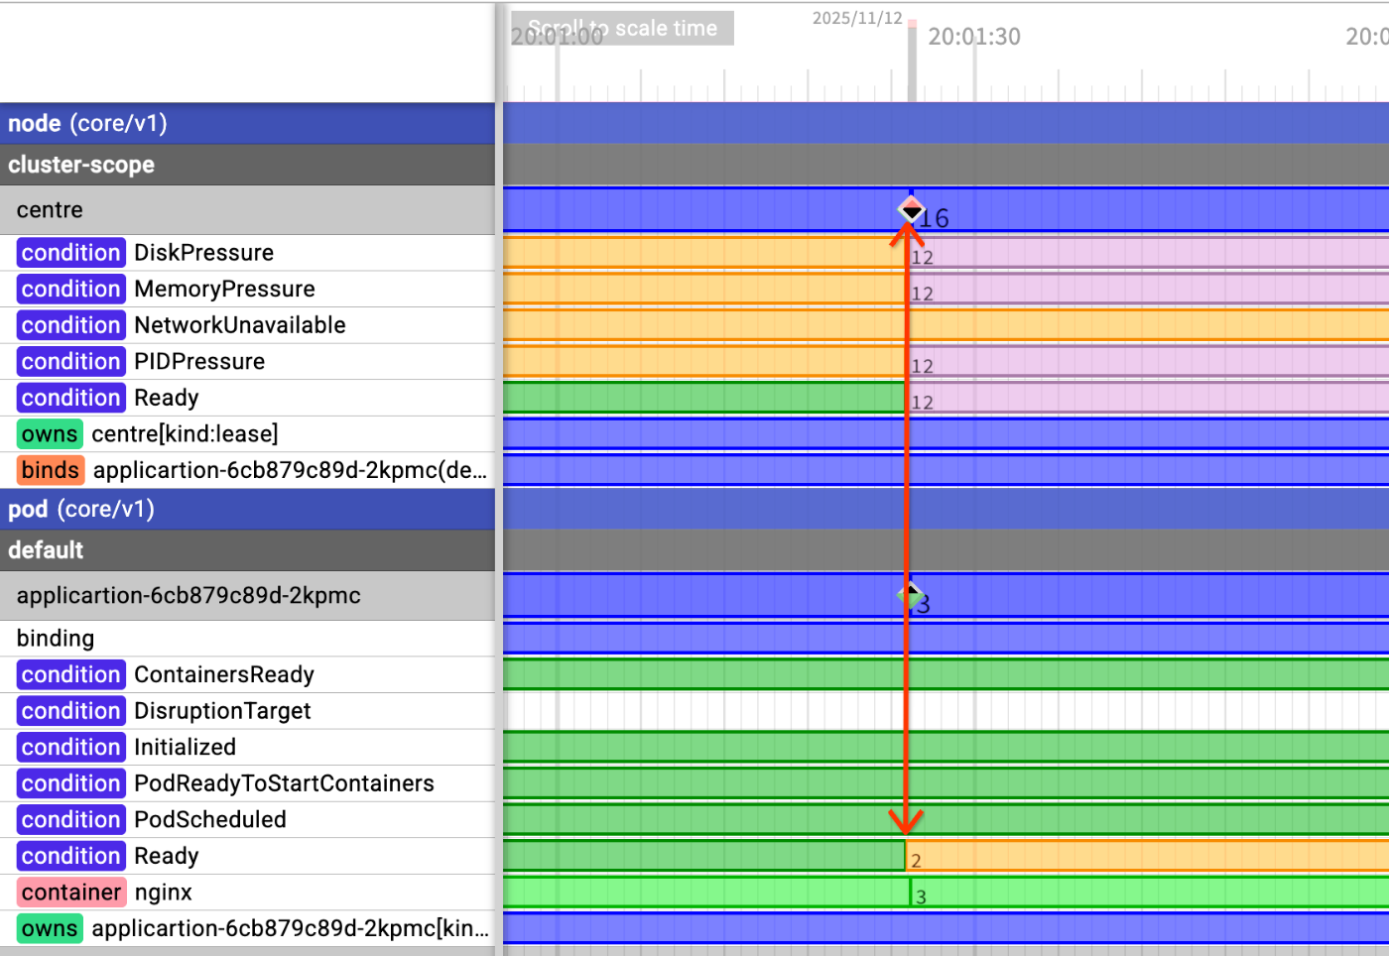1389x956 pixels.
Task: Select the MemoryPressure condition row
Action: [x=247, y=290]
